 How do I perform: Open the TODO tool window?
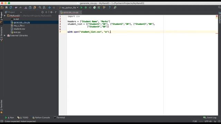coord(23,117)
